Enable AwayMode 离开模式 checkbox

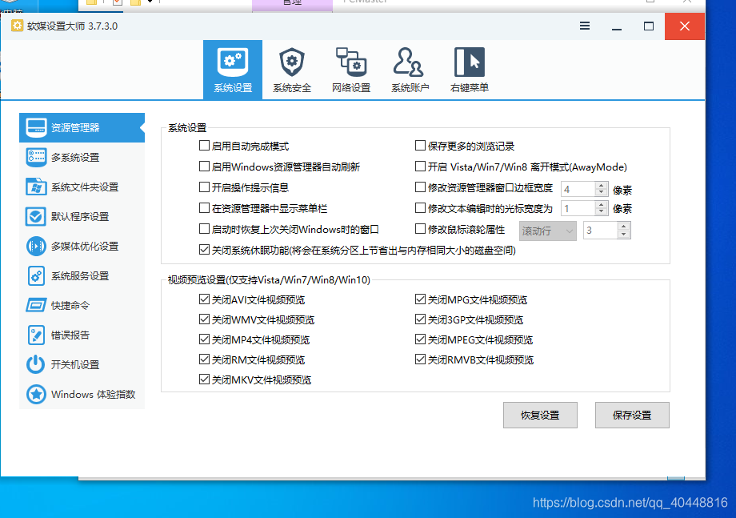[x=420, y=167]
